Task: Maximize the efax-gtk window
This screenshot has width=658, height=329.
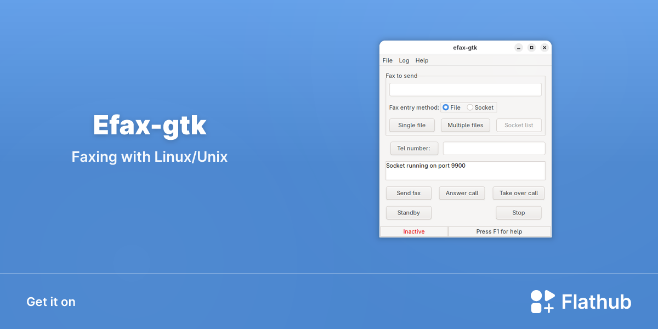Action: click(x=531, y=48)
